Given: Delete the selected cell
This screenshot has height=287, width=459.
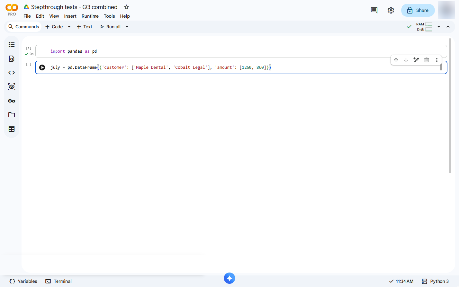Looking at the screenshot, I should [427, 60].
